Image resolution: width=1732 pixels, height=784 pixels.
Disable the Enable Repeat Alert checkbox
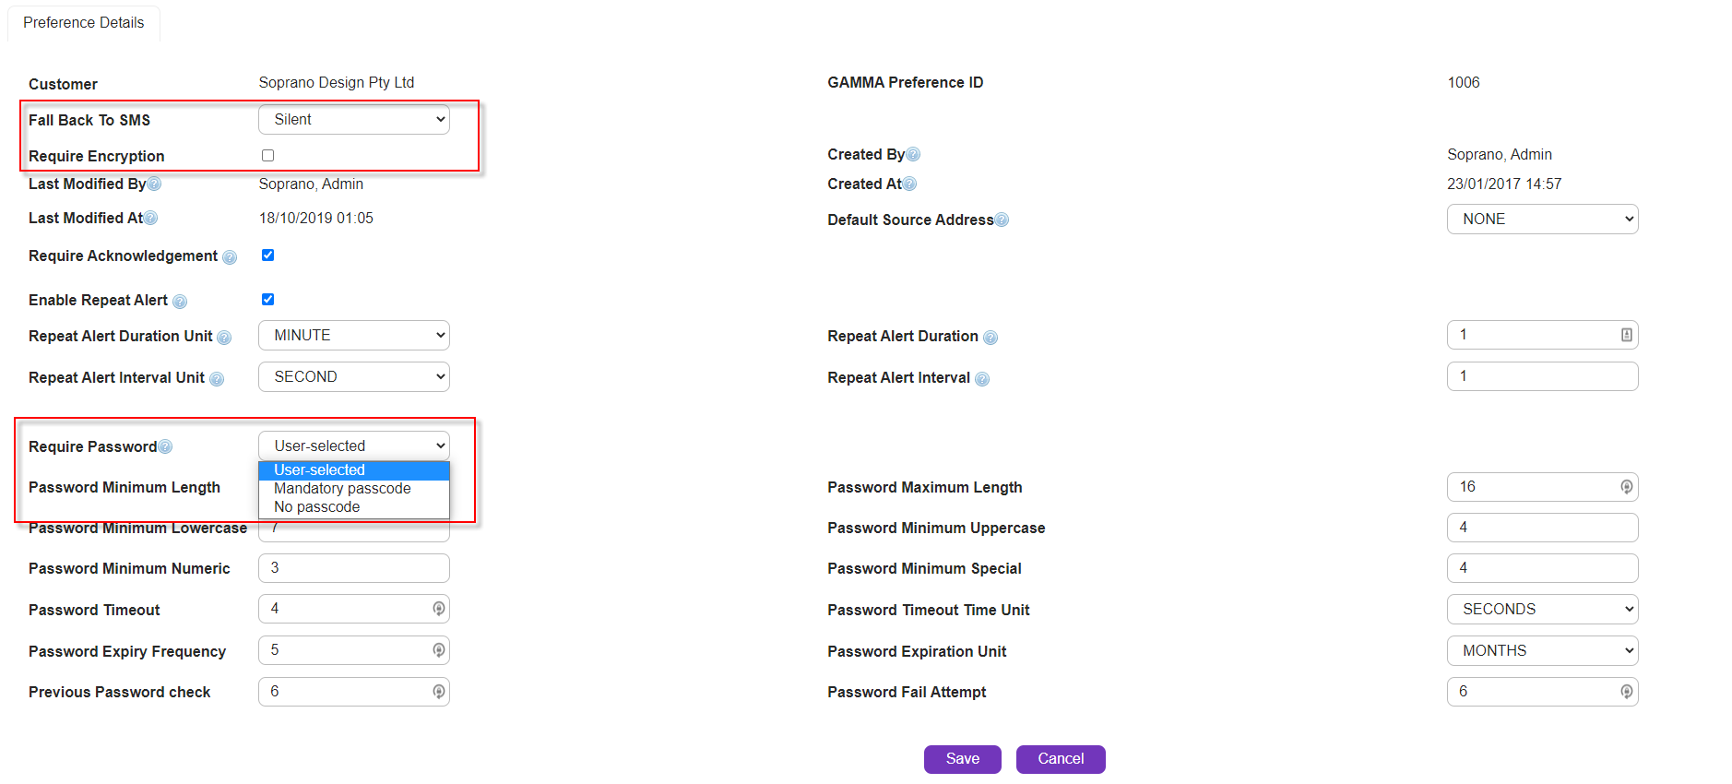coord(267,300)
